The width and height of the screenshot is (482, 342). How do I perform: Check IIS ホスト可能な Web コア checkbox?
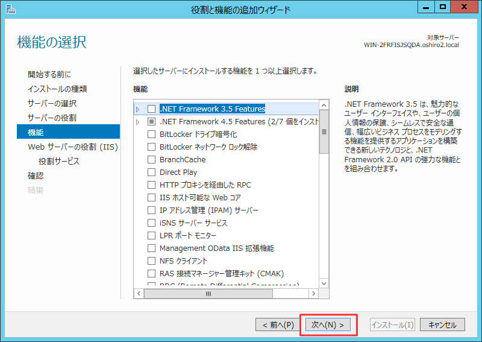(152, 197)
